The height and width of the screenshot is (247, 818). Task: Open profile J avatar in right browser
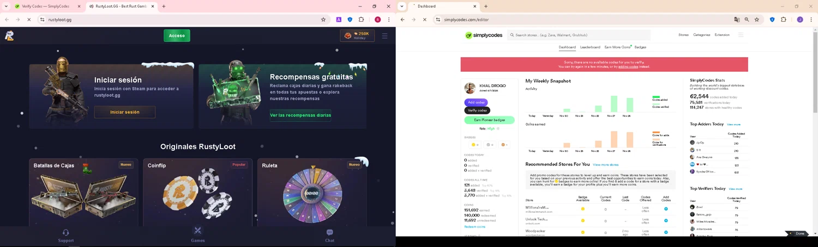pos(800,20)
